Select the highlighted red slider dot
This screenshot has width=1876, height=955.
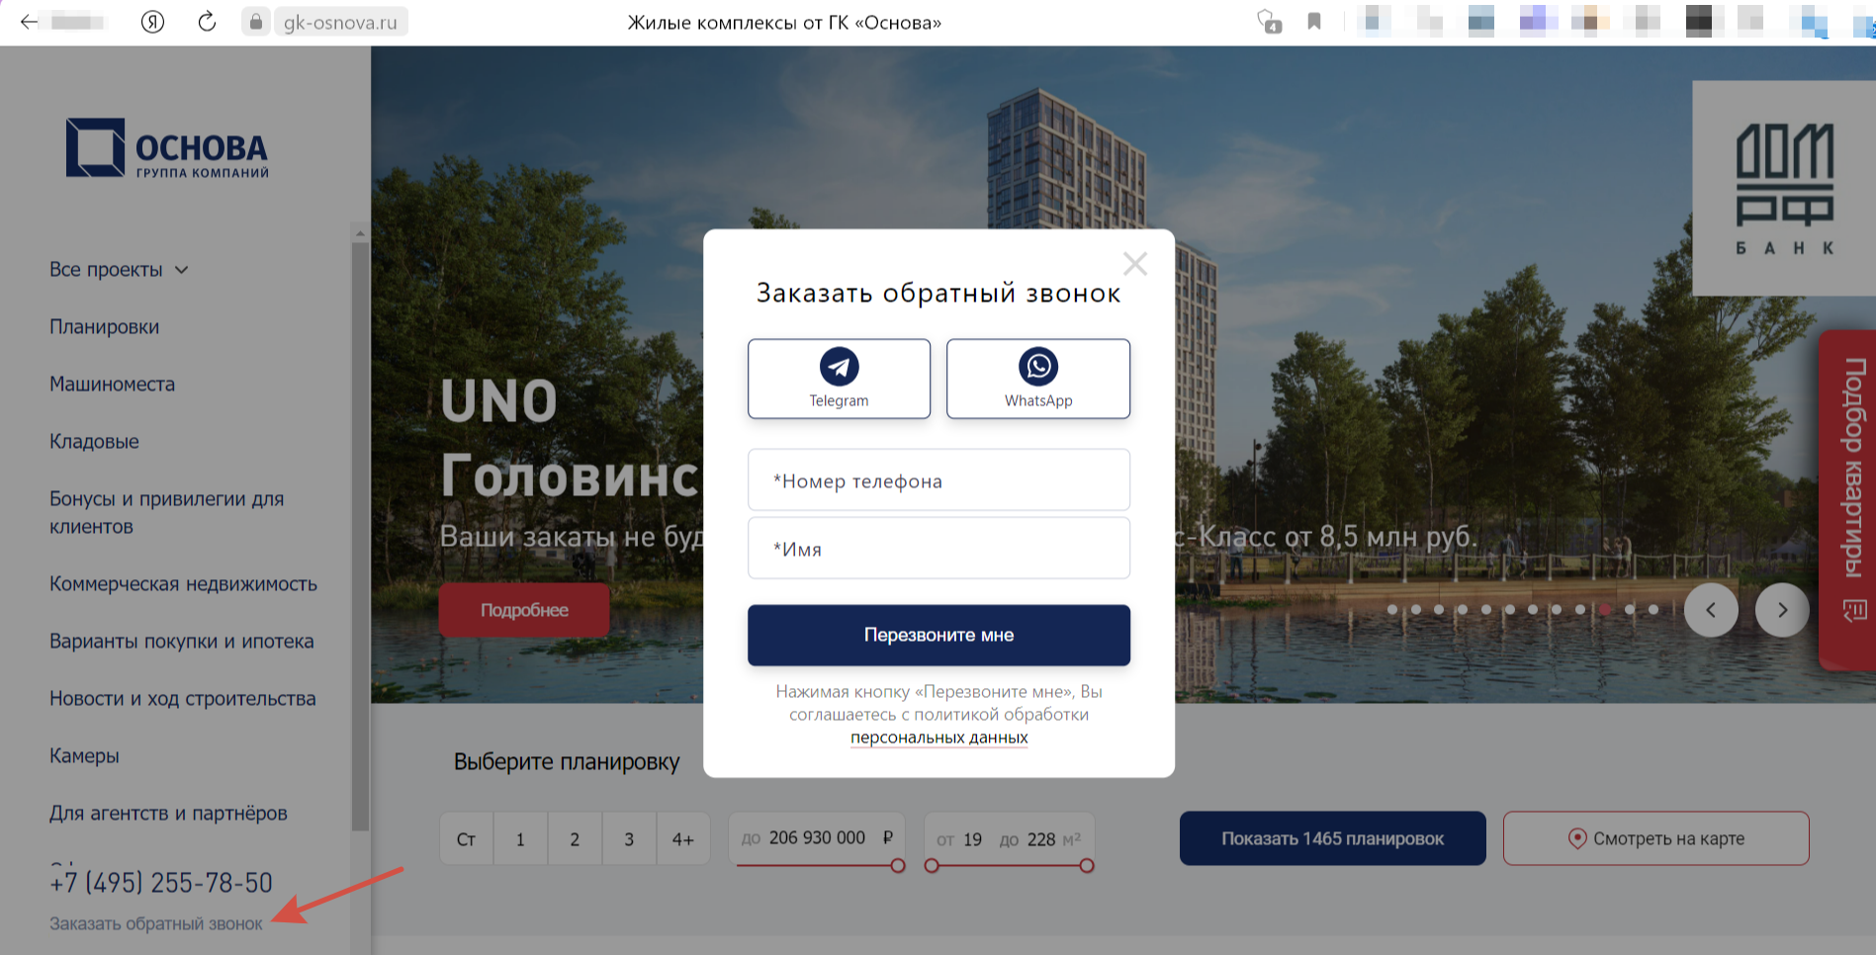(x=1605, y=609)
